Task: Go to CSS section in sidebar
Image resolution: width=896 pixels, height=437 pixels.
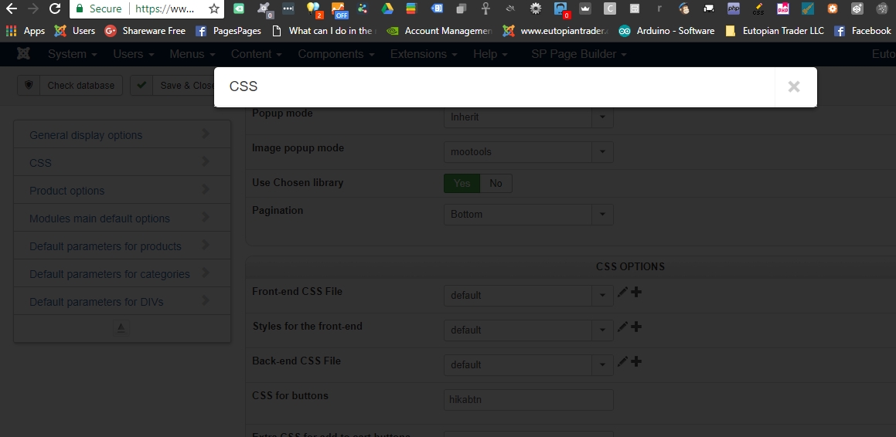Action: [121, 163]
